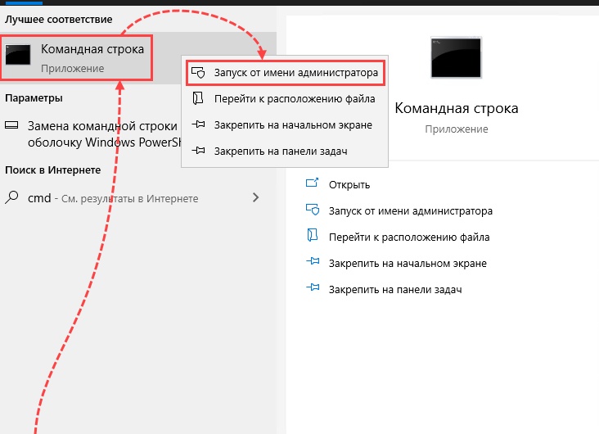
Task: Click the large Командная строка preview thumbnail
Action: [456, 58]
